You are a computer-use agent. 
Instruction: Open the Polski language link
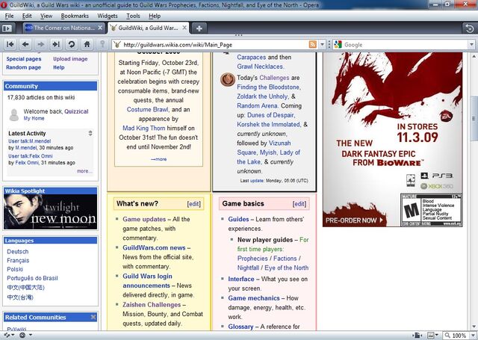(15, 269)
